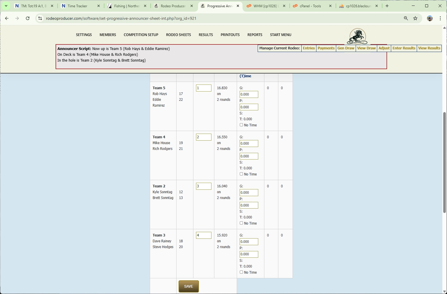Check No Time for Team 5

(x=241, y=125)
